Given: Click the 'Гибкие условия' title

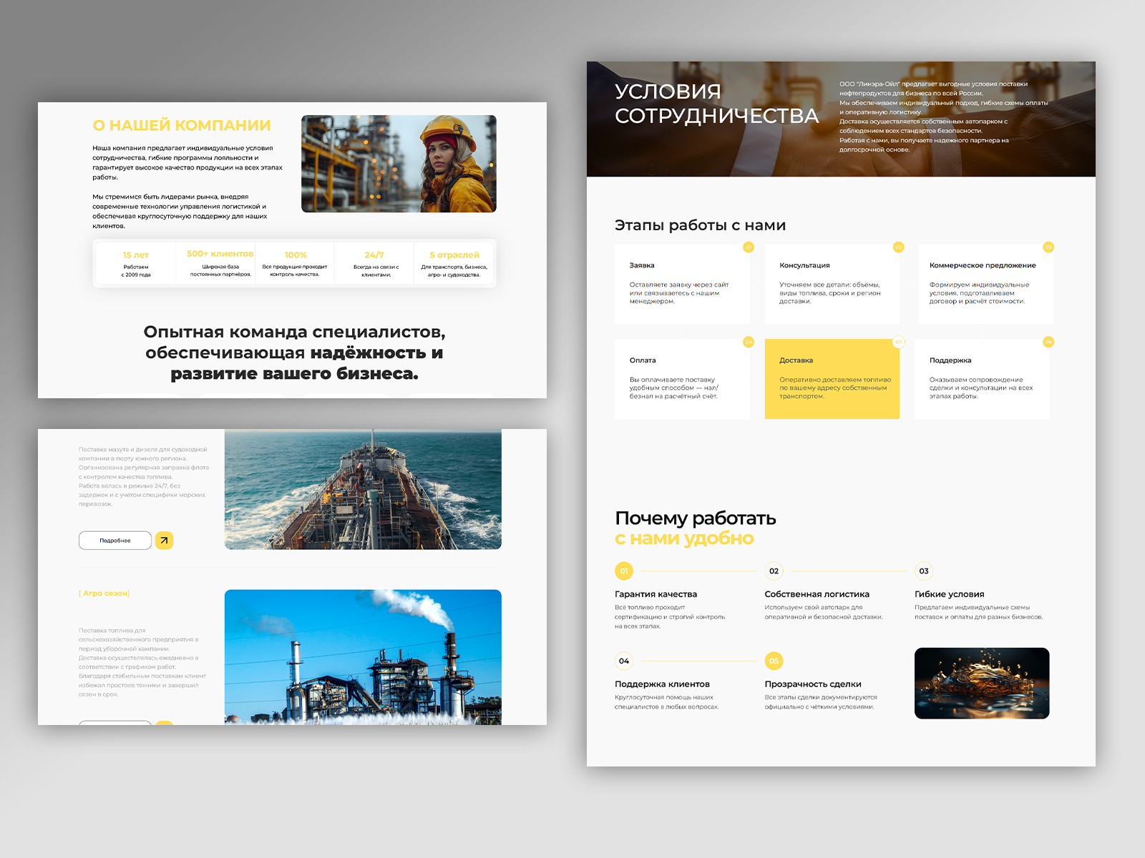Looking at the screenshot, I should pyautogui.click(x=949, y=594).
